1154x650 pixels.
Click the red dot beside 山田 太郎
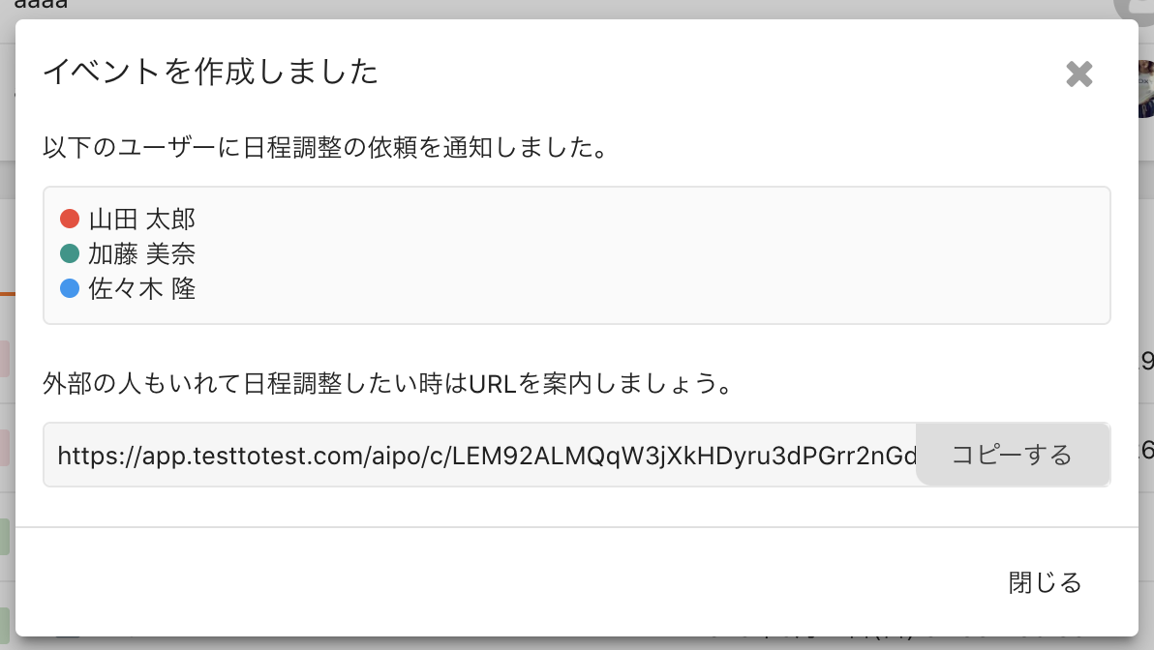click(69, 219)
